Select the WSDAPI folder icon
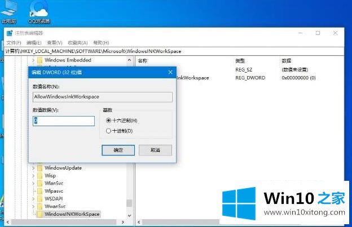This screenshot has width=352, height=227. point(39,198)
